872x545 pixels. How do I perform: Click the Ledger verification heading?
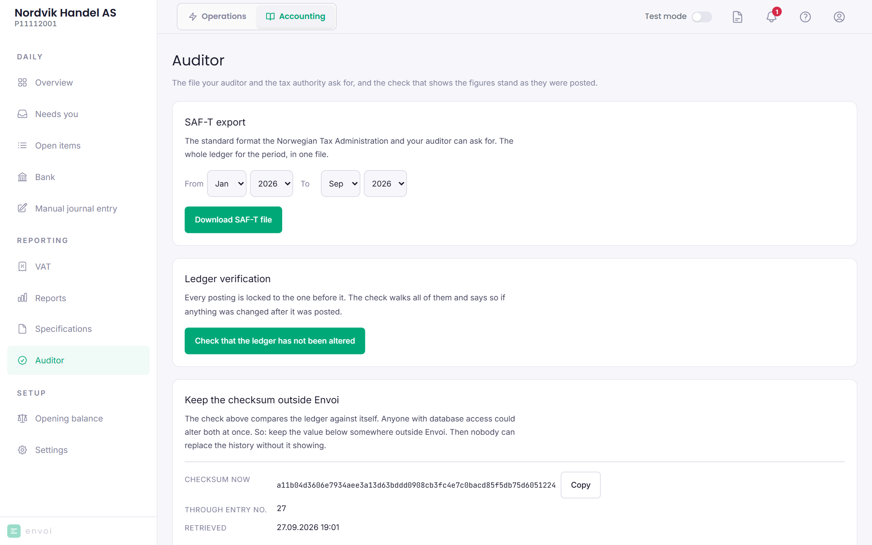click(228, 279)
